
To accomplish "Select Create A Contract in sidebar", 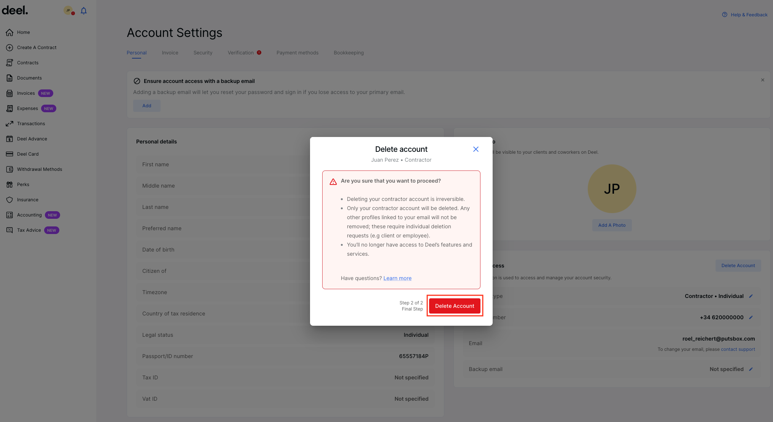I will 37,47.
